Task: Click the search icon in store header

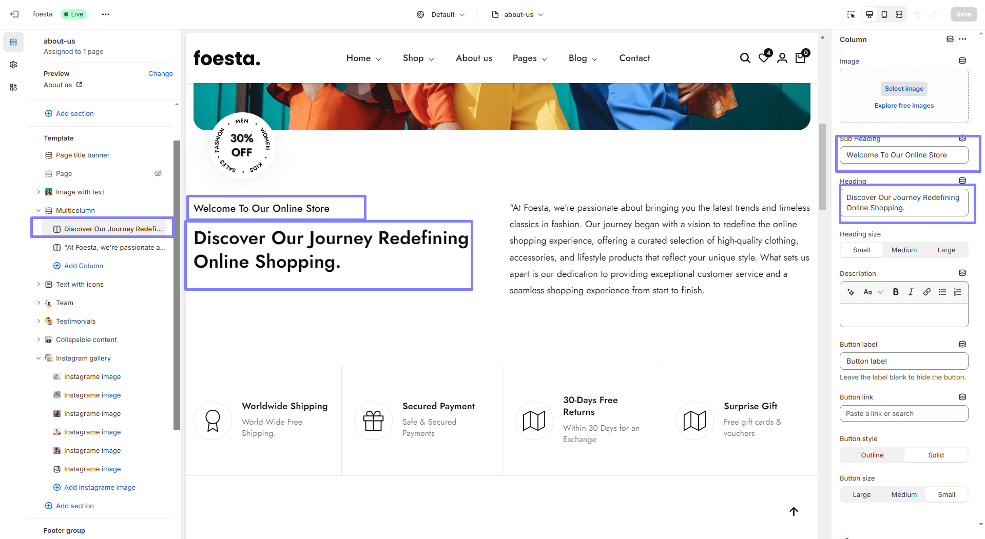Action: [x=745, y=58]
